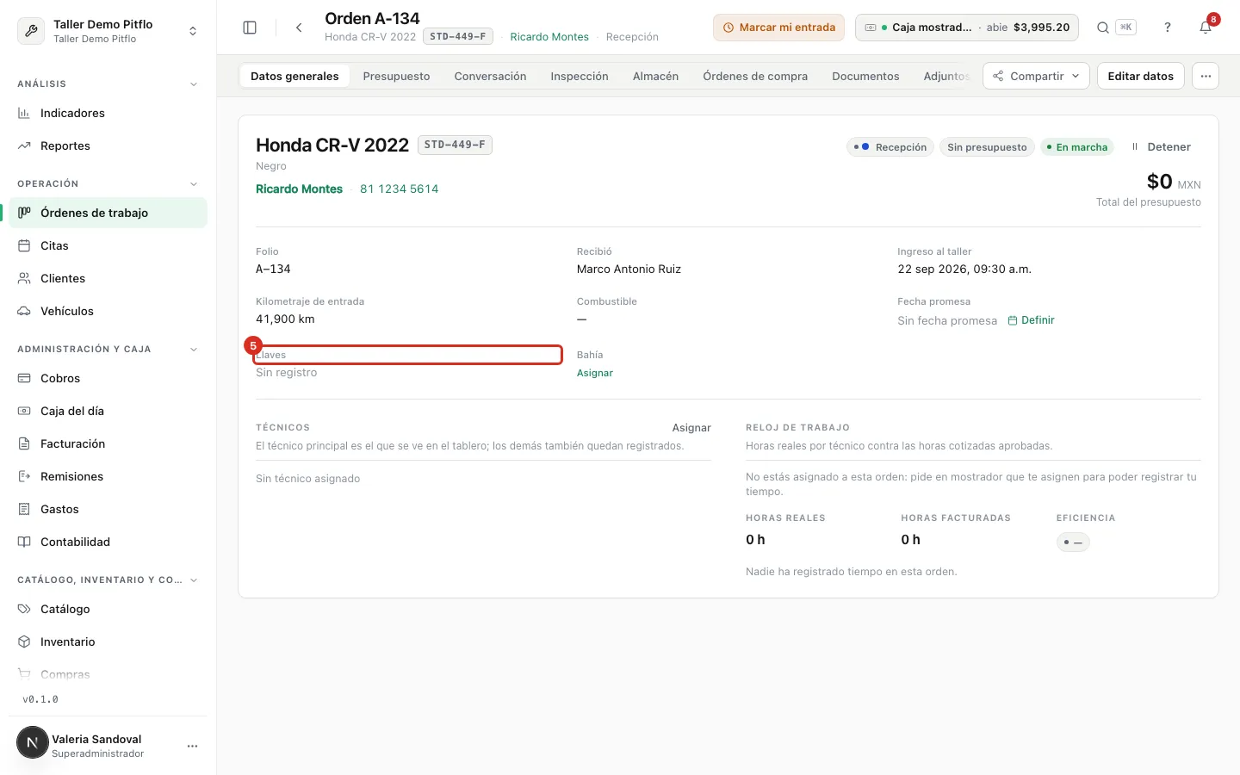Open help question mark icon
1240x775 pixels.
click(x=1168, y=28)
